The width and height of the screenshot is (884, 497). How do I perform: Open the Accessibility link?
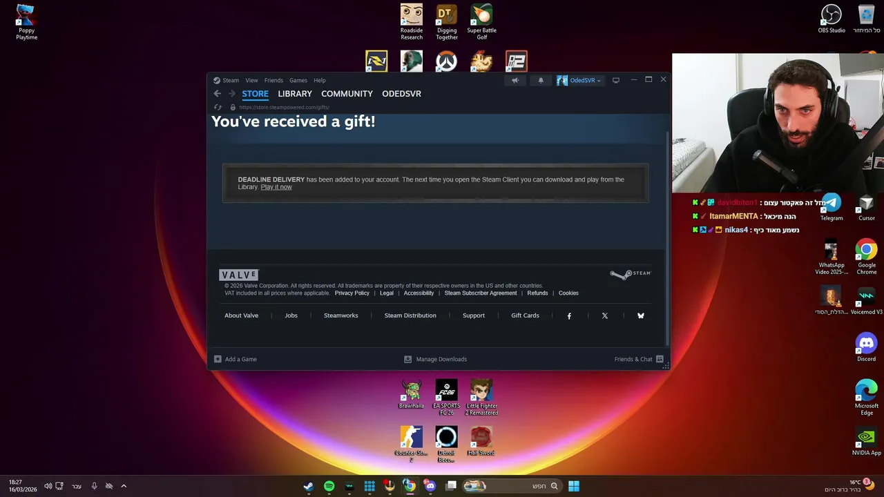419,293
